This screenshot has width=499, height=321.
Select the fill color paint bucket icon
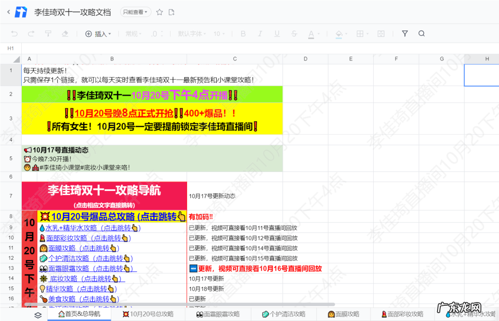point(338,33)
